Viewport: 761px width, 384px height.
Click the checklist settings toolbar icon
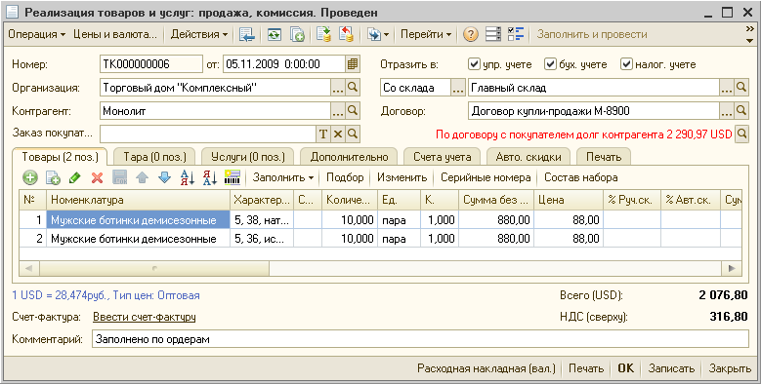(516, 34)
